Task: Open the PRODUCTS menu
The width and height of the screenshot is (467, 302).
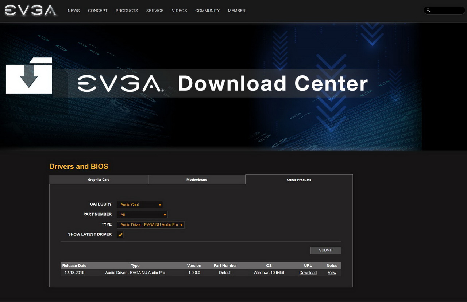Action: coord(127,11)
